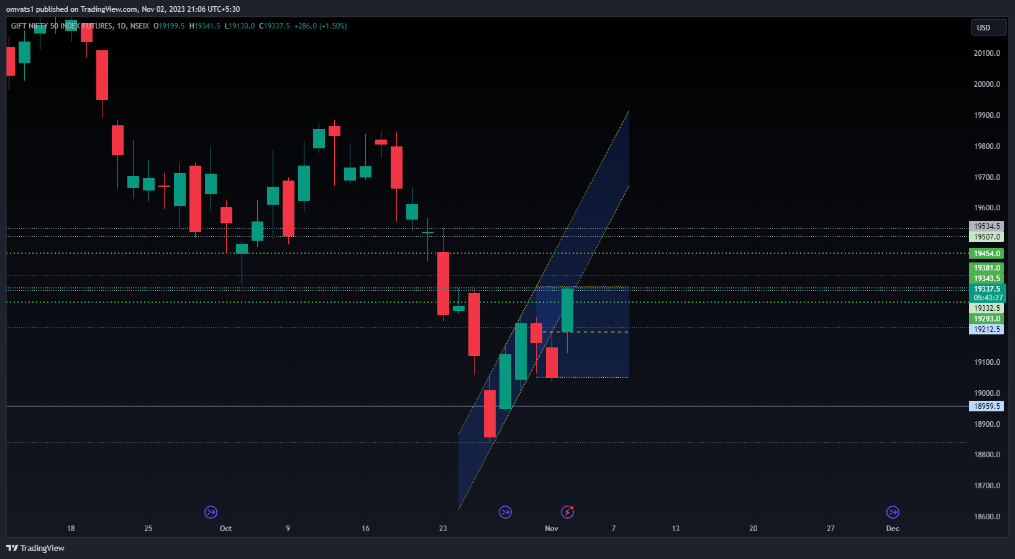Select the green 19454.0 price label
Screen dimensions: 1015x559
click(x=986, y=254)
